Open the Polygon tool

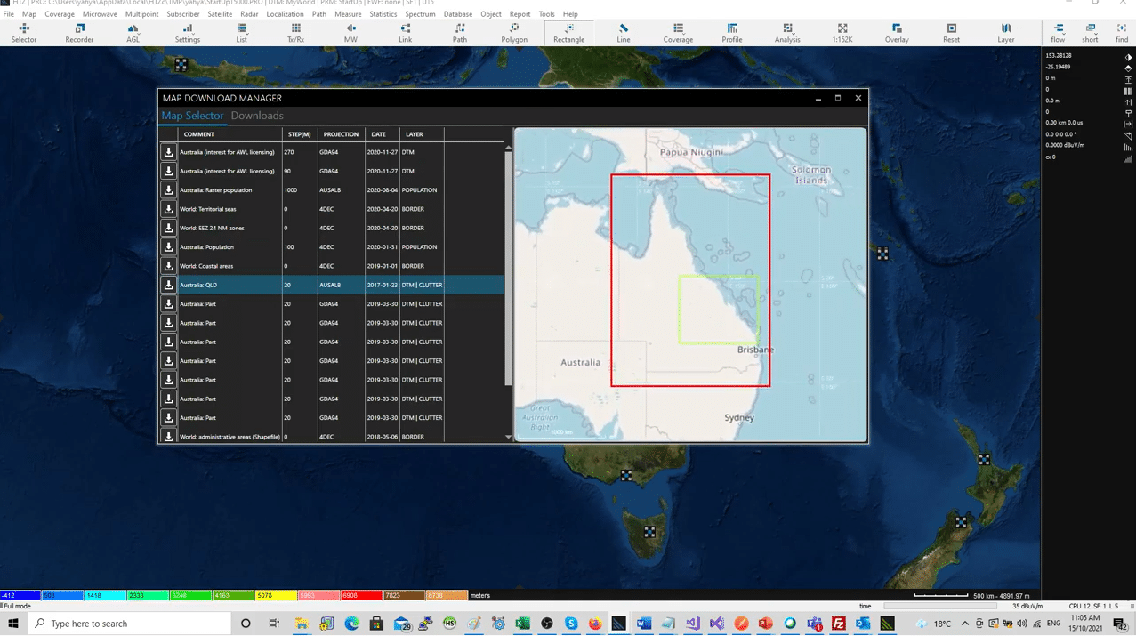pos(513,34)
